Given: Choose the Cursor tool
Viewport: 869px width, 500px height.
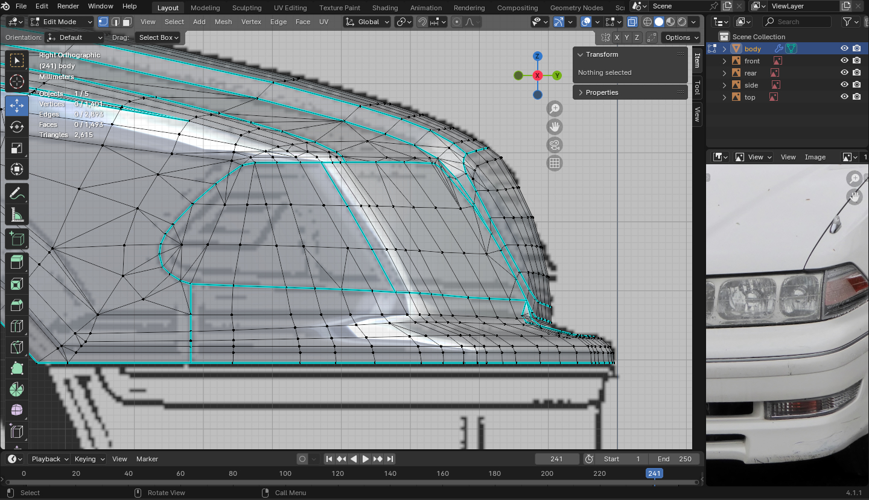Looking at the screenshot, I should pos(17,82).
